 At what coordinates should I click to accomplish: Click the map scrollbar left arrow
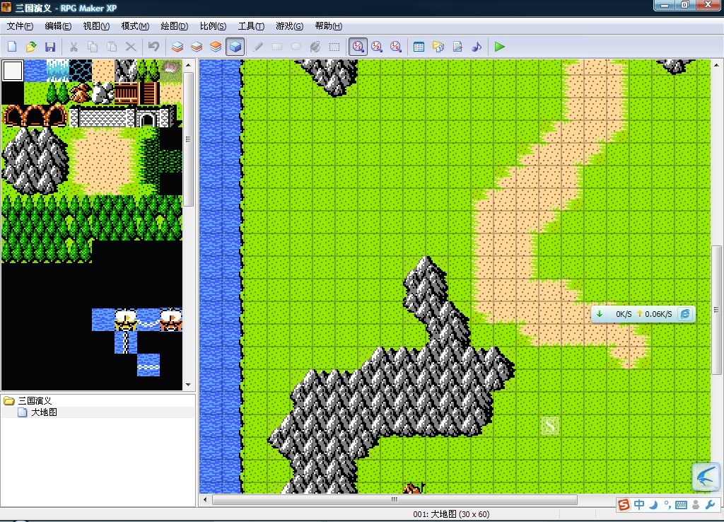(x=206, y=499)
